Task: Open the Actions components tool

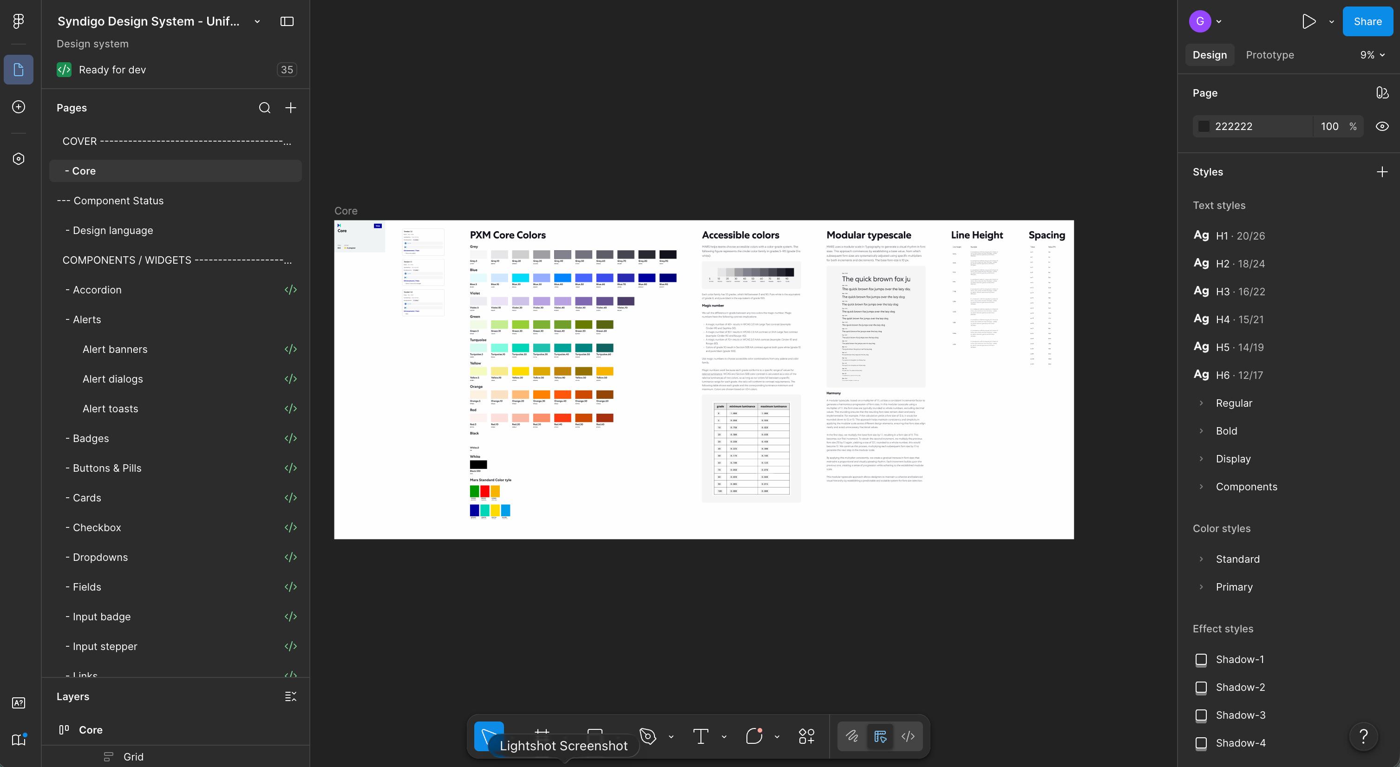Action: click(806, 736)
